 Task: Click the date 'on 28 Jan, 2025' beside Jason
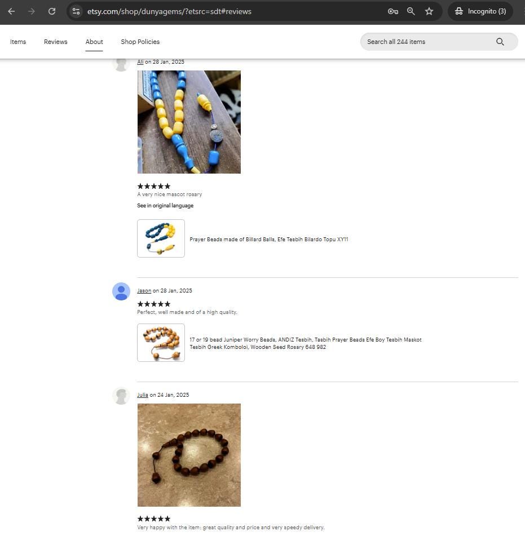coord(173,291)
